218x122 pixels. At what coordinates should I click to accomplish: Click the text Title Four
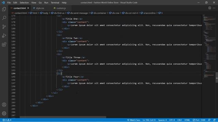click(72, 77)
